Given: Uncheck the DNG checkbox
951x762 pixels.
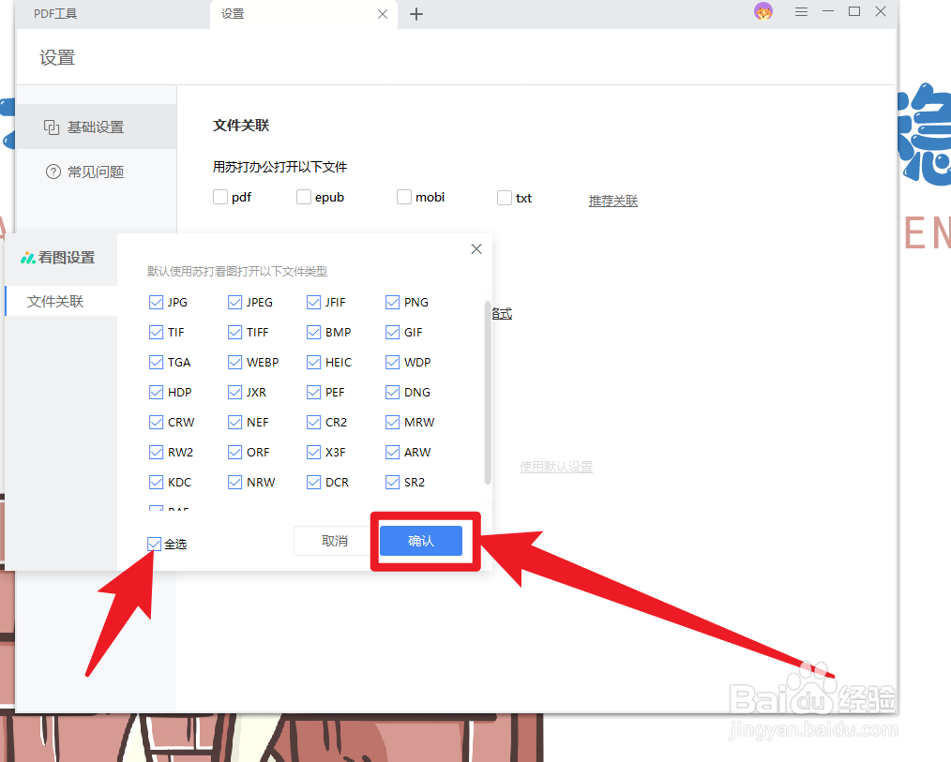Looking at the screenshot, I should pyautogui.click(x=392, y=392).
